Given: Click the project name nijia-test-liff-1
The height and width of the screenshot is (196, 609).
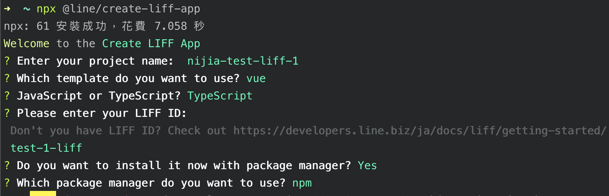Looking at the screenshot, I should point(243,61).
